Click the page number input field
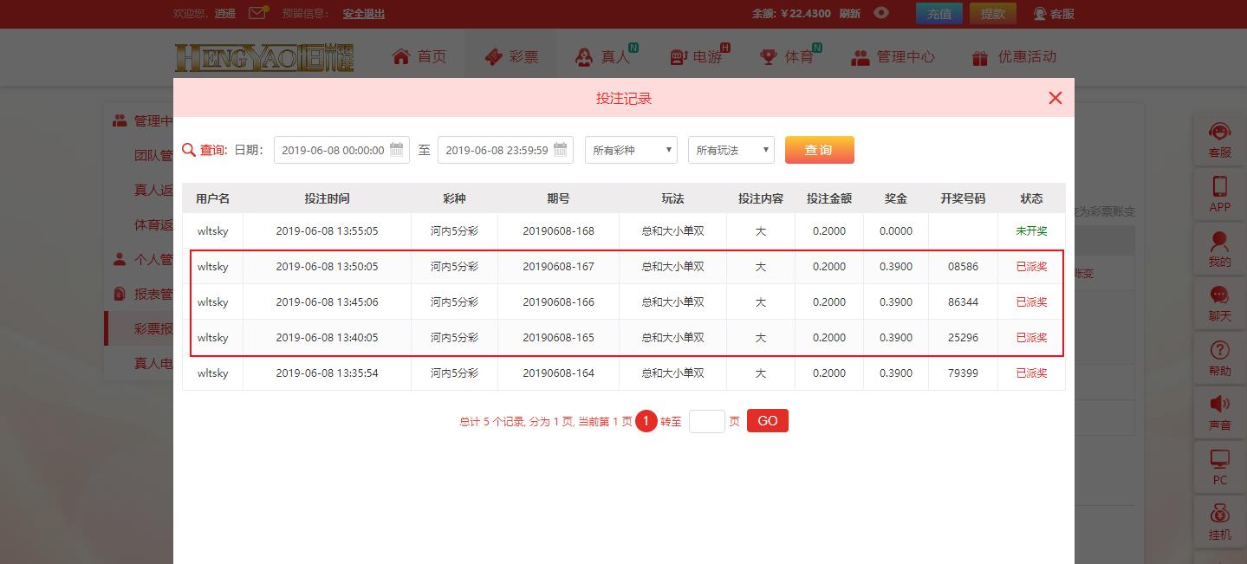 point(706,422)
